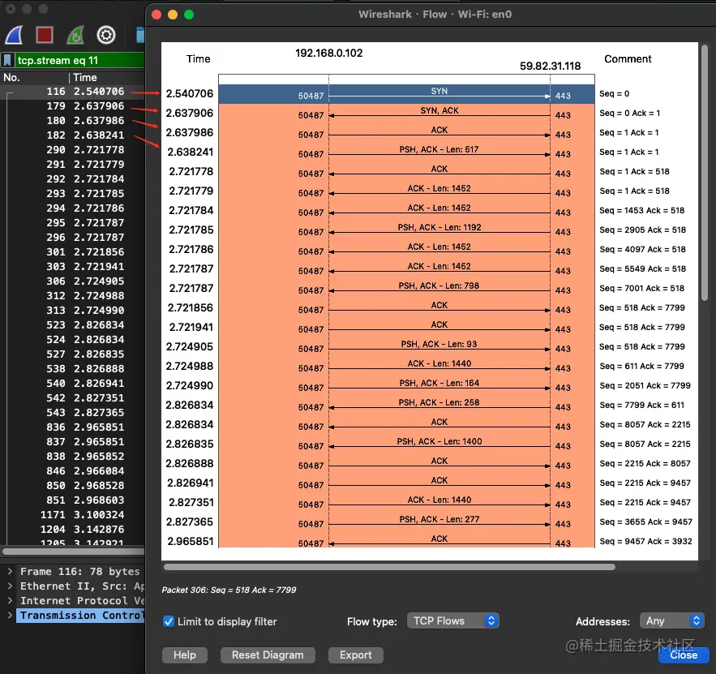Click the Help button

185,655
